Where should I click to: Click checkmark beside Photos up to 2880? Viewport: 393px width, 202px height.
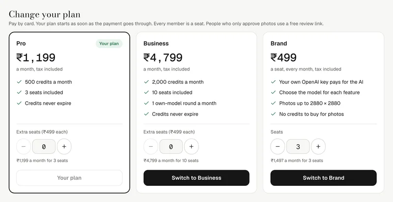pos(274,103)
